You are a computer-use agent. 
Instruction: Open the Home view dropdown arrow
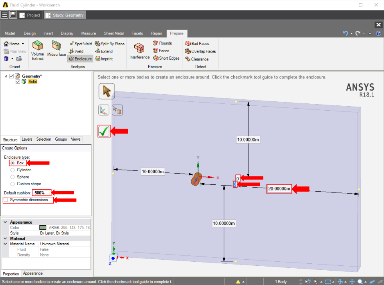(x=23, y=44)
